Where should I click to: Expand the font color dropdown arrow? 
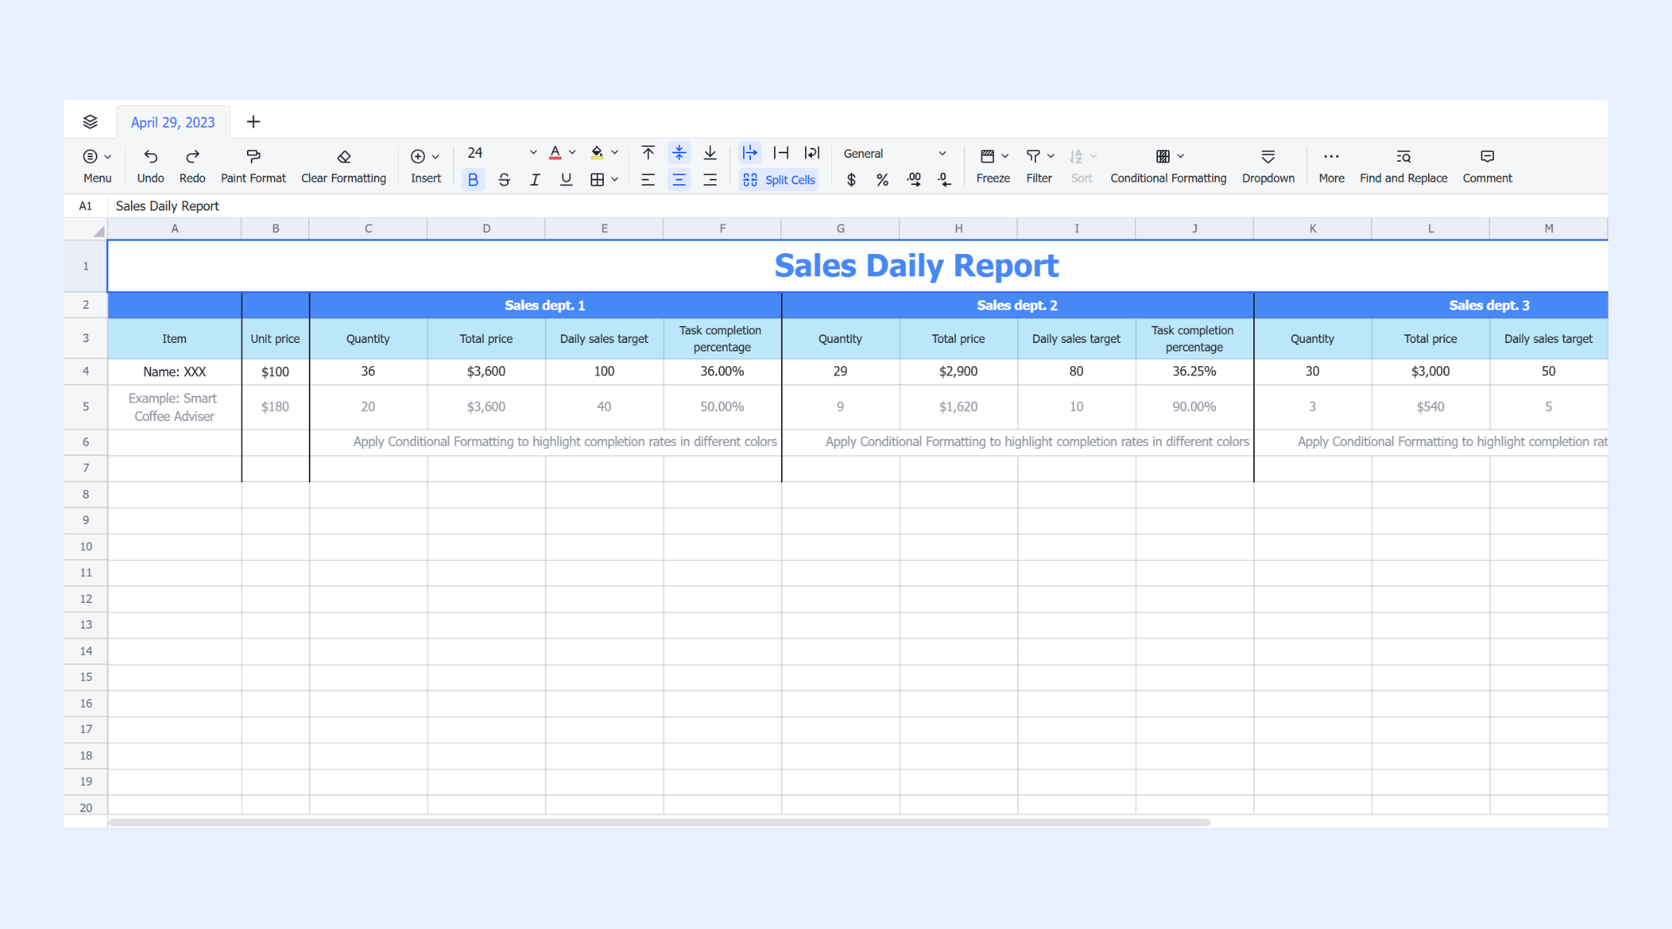pos(572,153)
